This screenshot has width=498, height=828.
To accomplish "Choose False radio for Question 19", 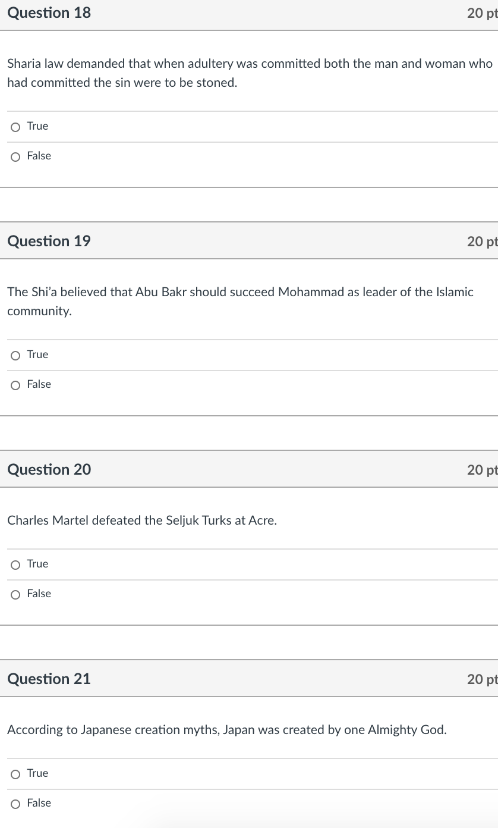I will click(15, 385).
